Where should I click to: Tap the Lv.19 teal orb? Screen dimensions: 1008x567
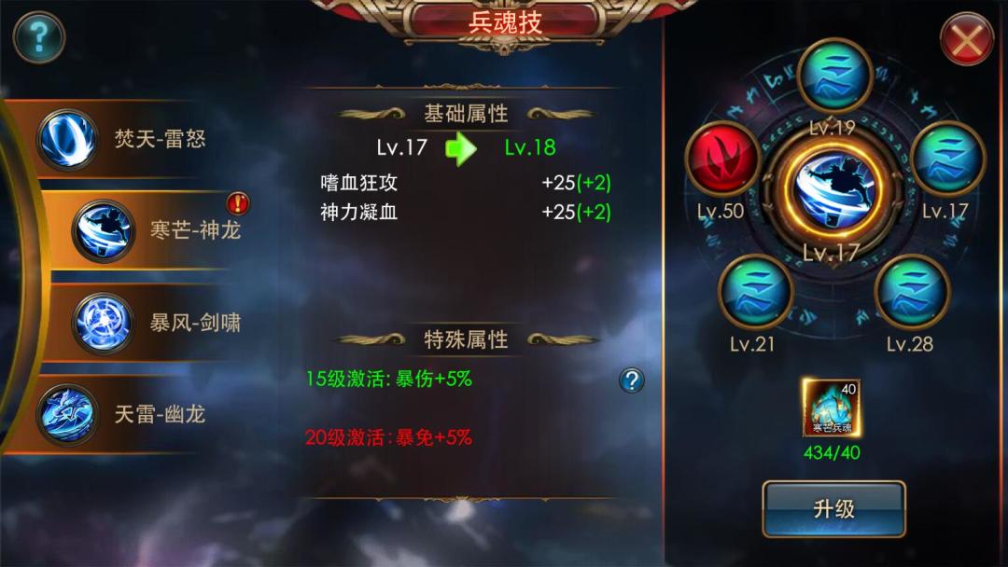tap(834, 76)
